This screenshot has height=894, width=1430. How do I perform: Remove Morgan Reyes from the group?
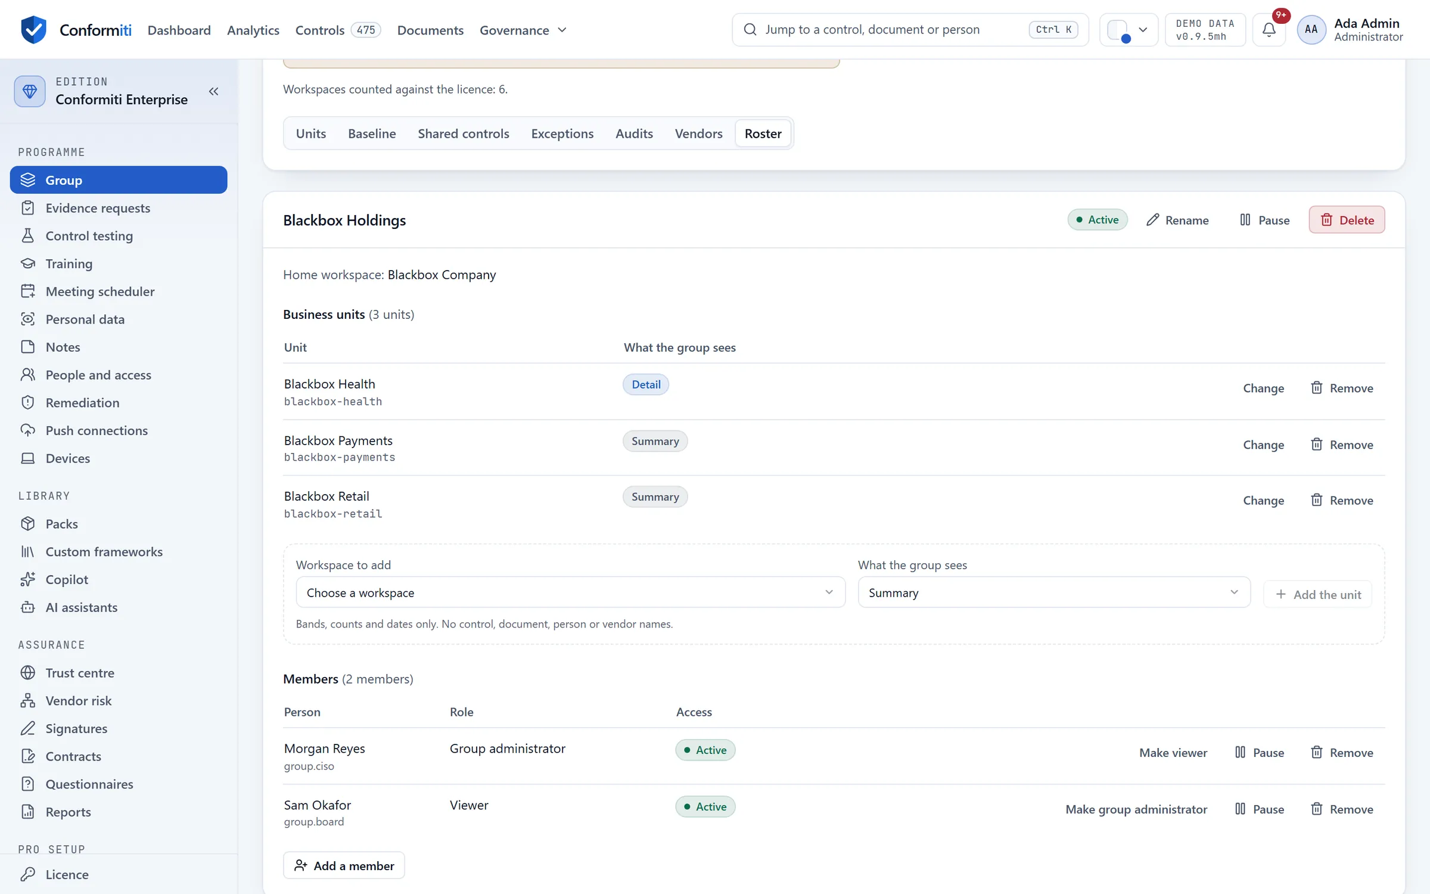(x=1341, y=753)
